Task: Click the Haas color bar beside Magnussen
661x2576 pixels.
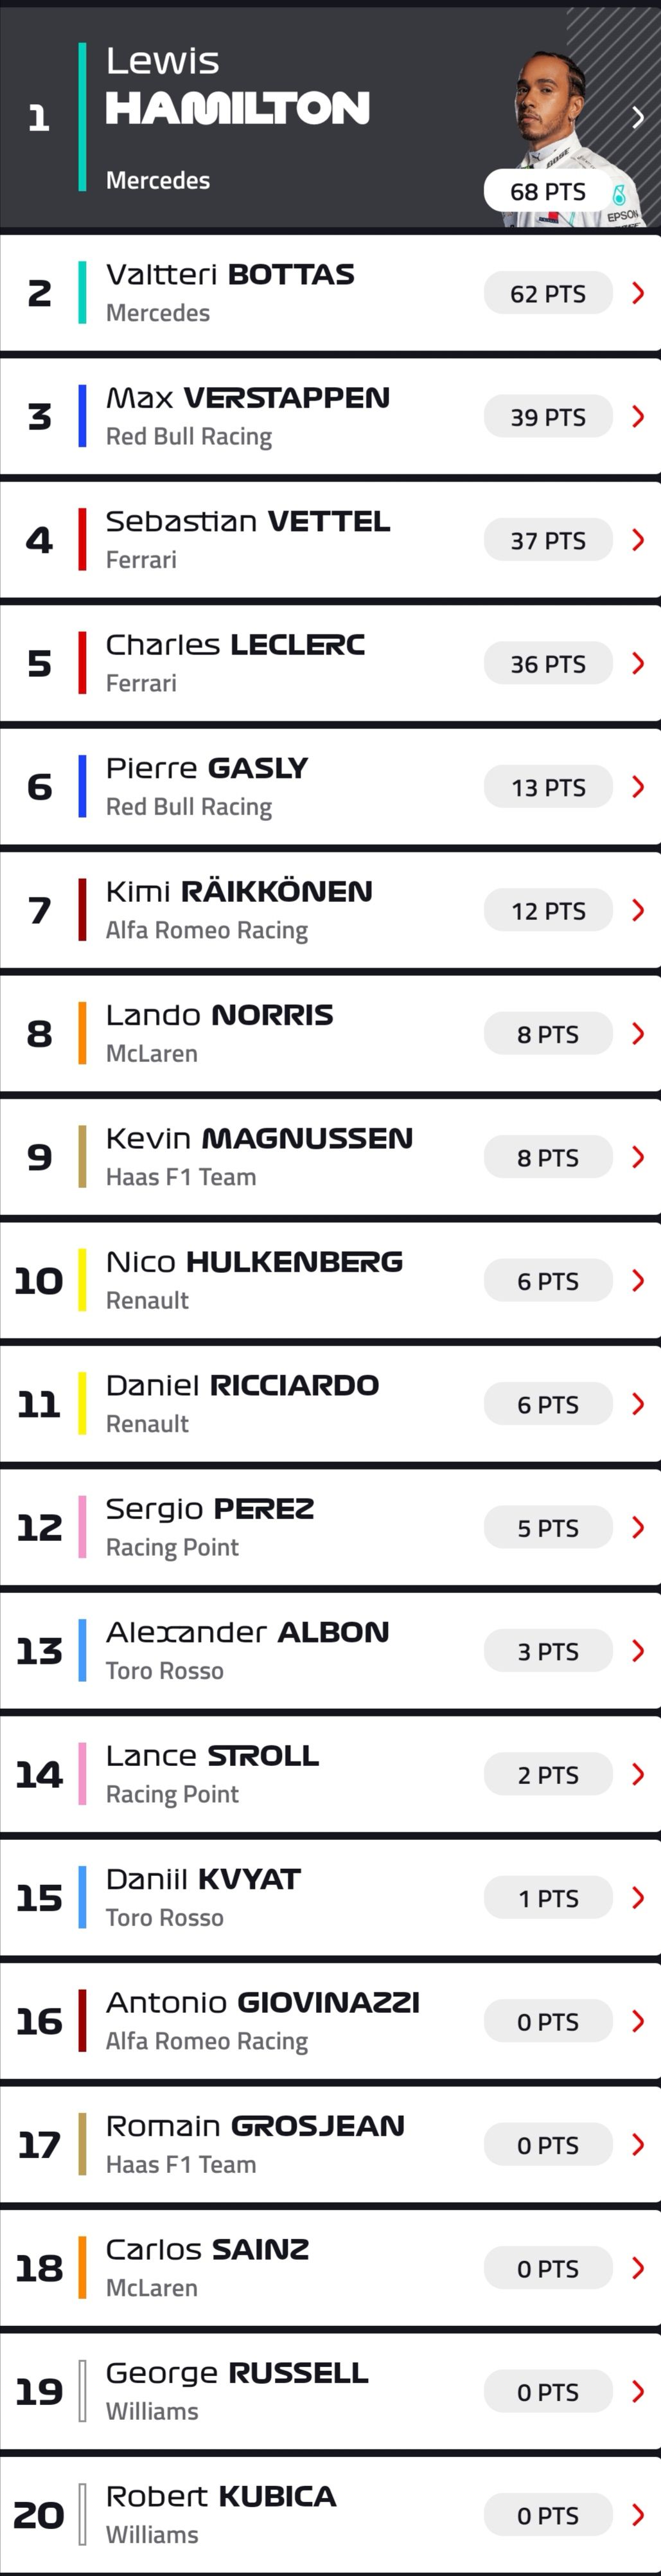Action: coord(82,1157)
